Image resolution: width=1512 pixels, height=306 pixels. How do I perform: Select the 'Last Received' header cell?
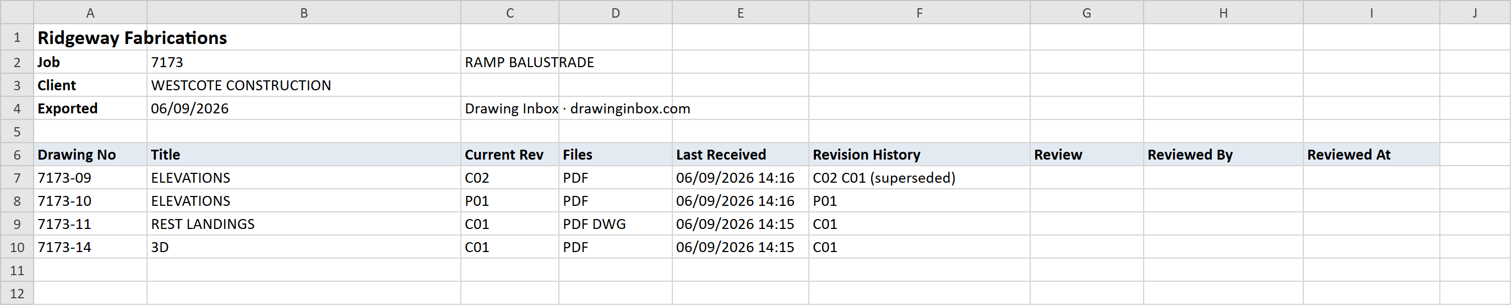coord(741,155)
